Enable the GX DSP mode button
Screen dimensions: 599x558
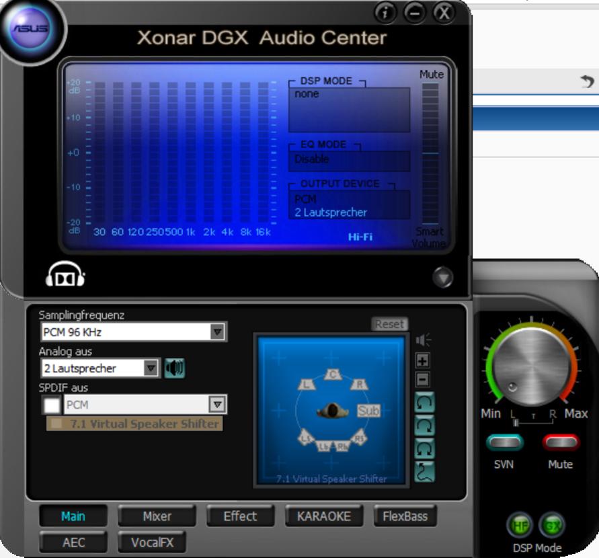click(552, 526)
